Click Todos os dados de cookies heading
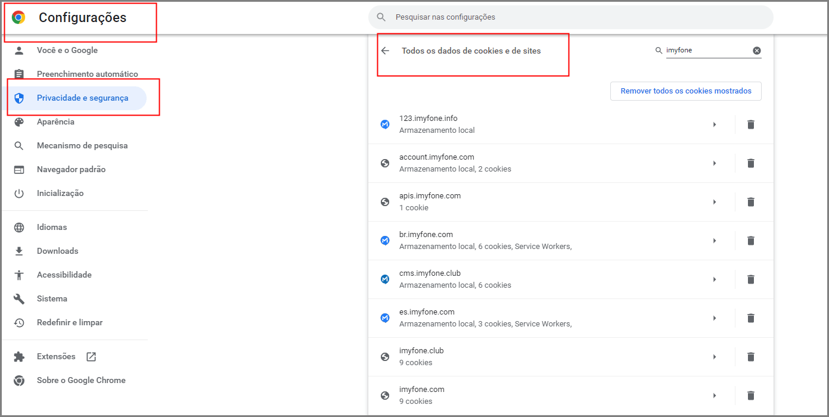 click(471, 51)
